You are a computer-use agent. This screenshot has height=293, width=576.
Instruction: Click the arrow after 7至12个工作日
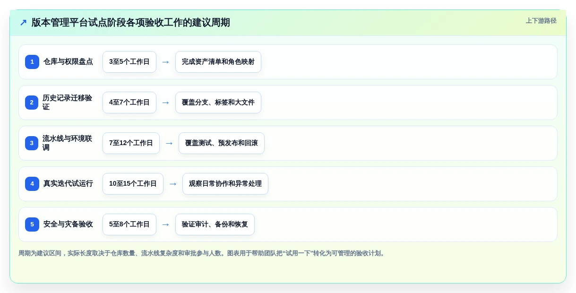coord(169,143)
